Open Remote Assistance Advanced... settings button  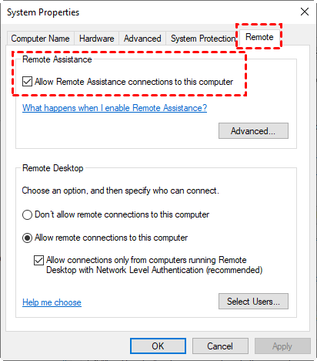tap(253, 131)
